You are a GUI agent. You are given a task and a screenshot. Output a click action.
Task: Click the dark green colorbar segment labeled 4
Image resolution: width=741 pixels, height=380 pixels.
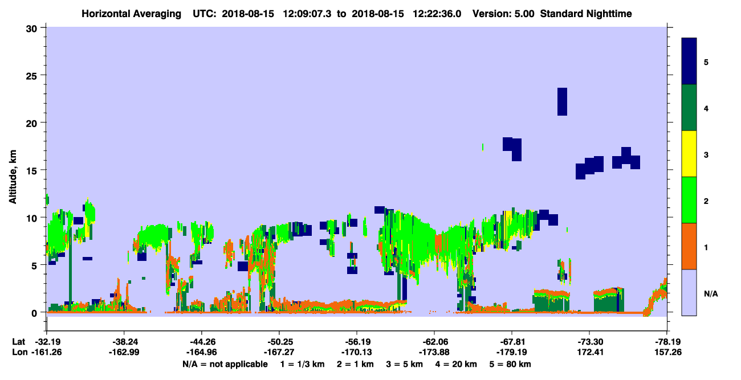coord(689,108)
